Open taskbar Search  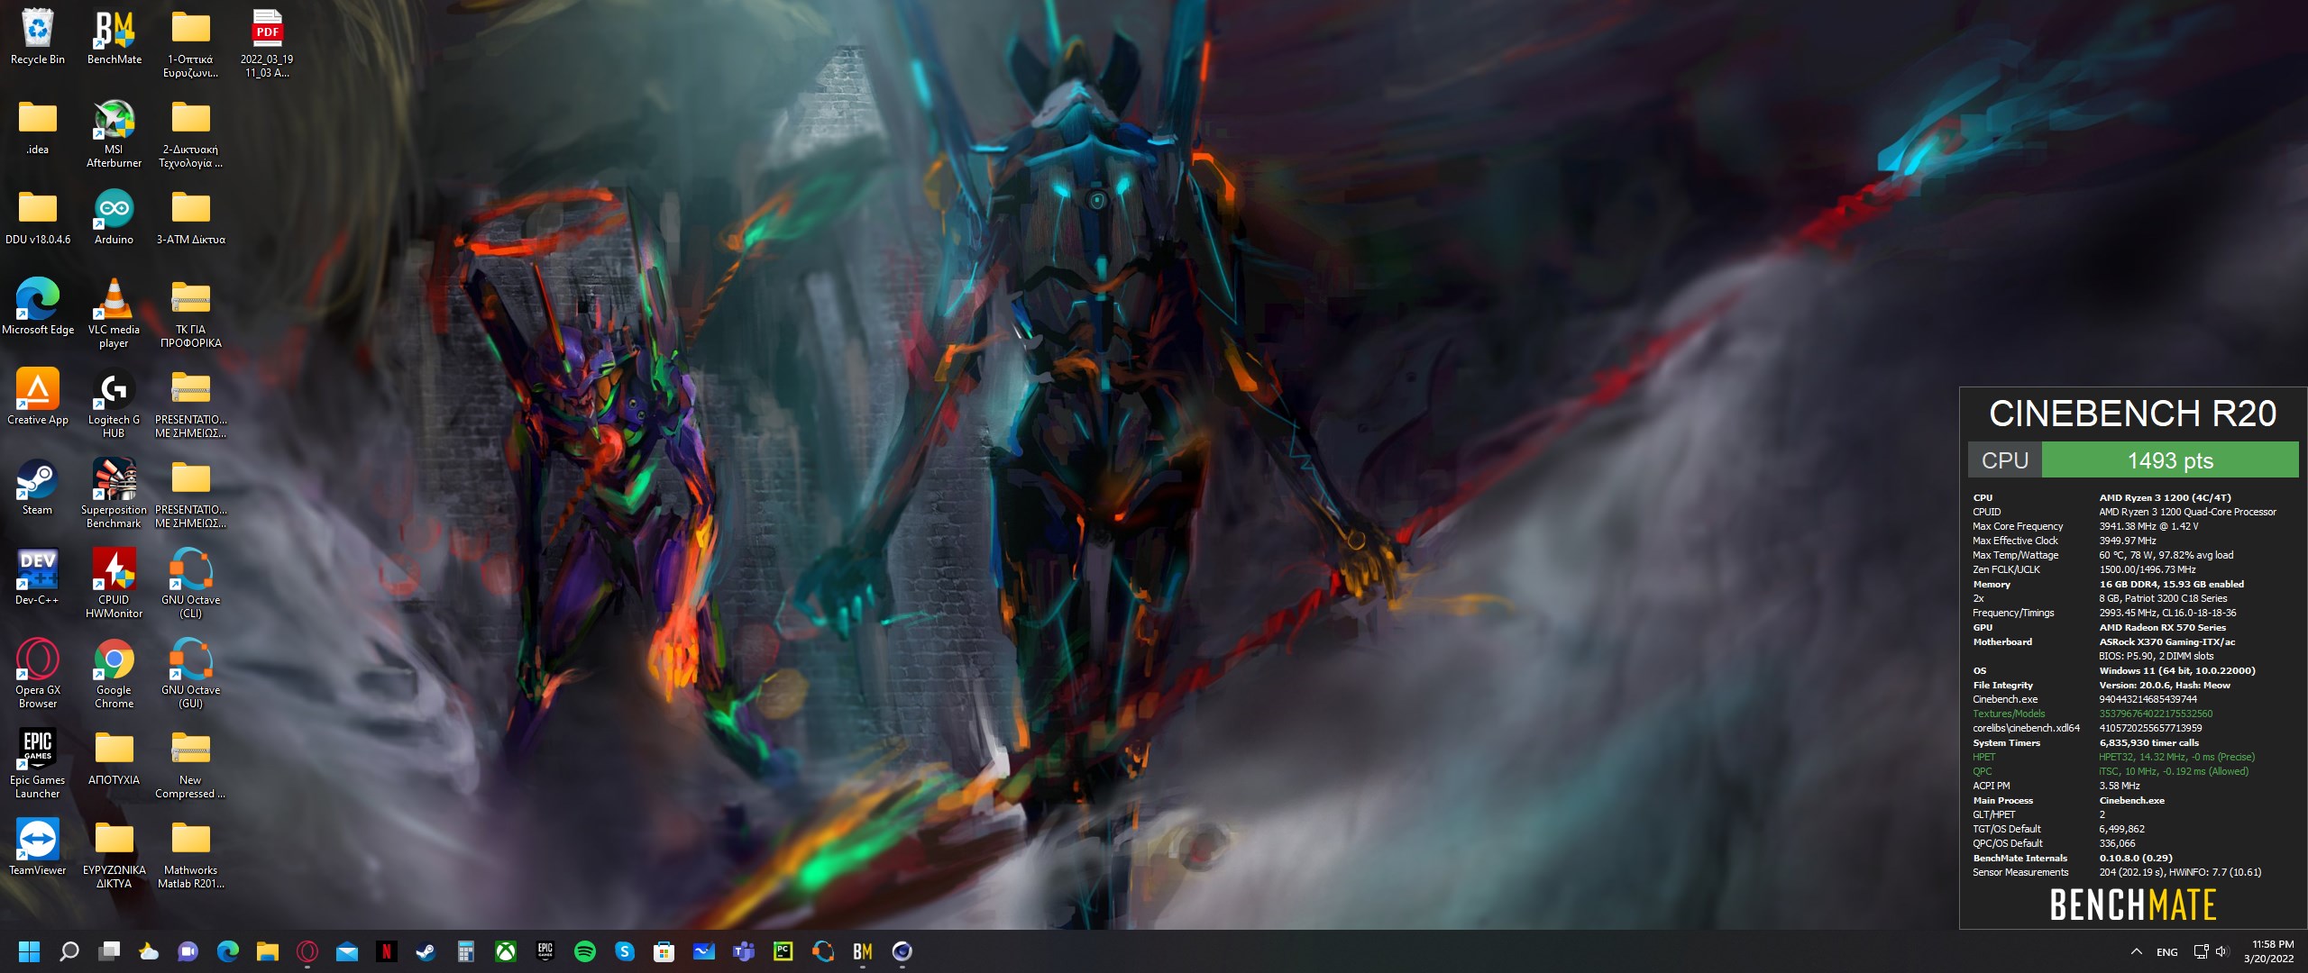coord(69,951)
